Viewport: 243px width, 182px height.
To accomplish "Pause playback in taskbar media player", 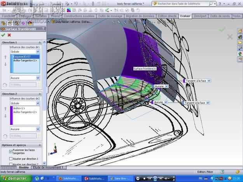I will tap(155, 179).
